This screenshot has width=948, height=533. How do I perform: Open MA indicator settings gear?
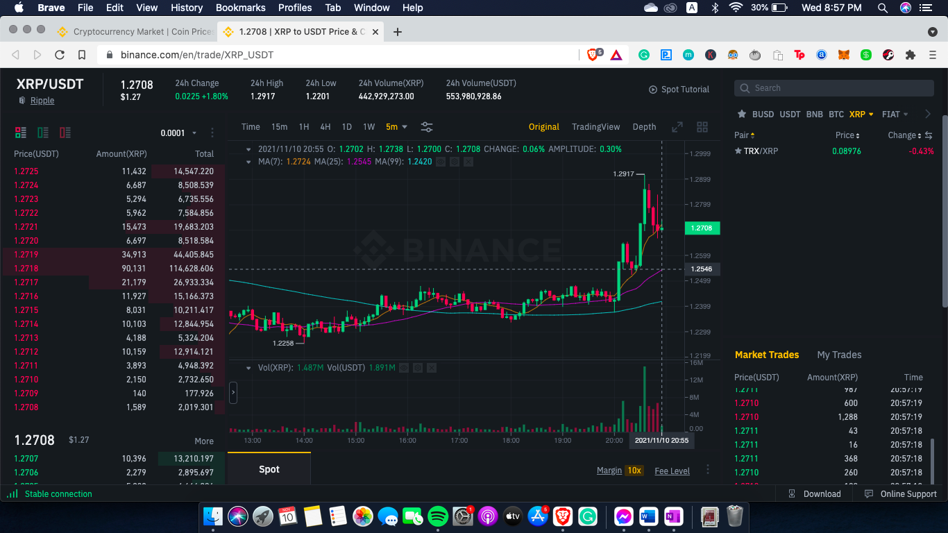(455, 162)
